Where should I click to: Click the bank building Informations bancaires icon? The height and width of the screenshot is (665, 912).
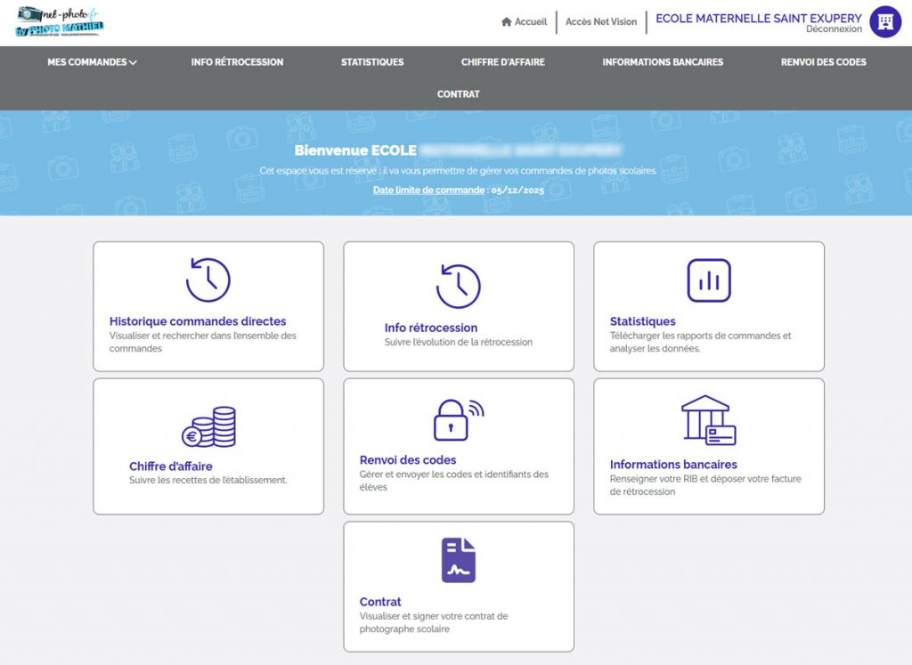point(708,420)
